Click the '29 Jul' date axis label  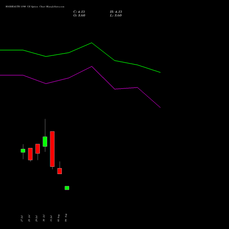pos(36,218)
